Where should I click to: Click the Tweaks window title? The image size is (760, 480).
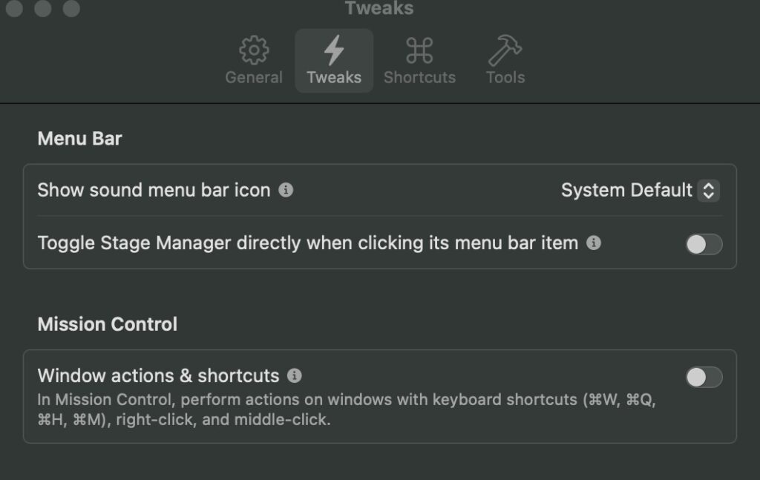379,7
